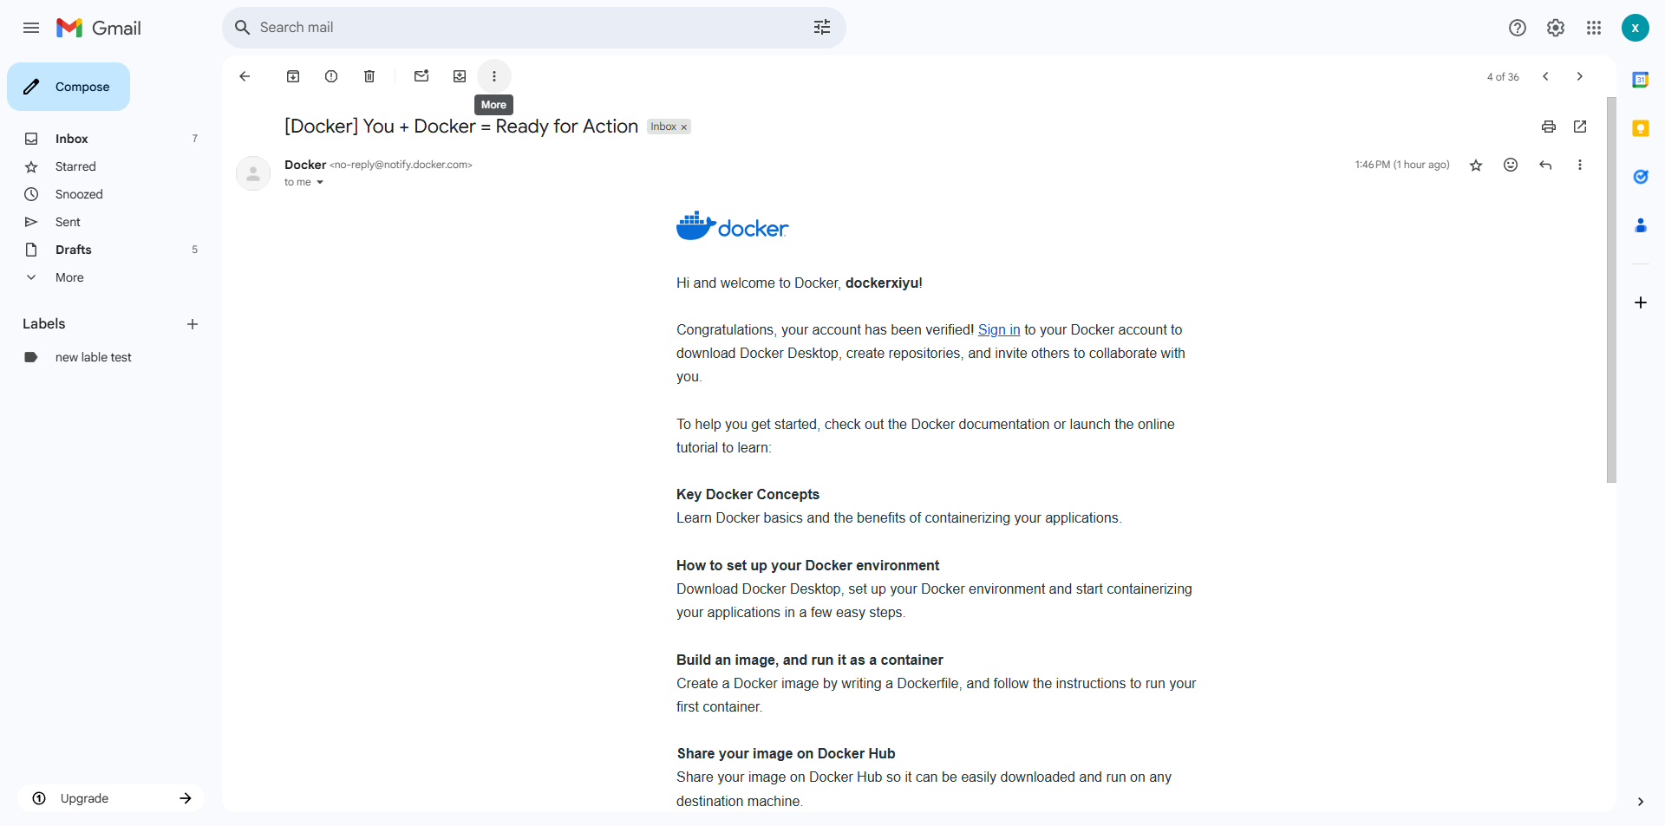Viewport: 1665px width, 826px height.
Task: Open the main menu hamburger icon
Action: pos(31,28)
